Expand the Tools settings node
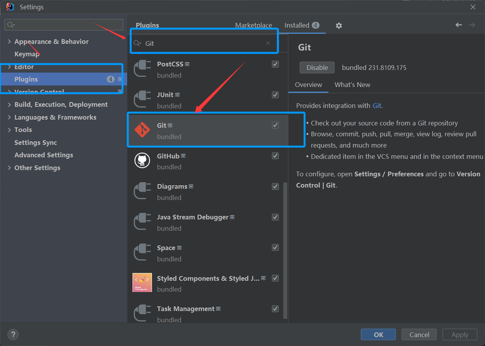Viewport: 485px width, 346px height. pos(9,130)
